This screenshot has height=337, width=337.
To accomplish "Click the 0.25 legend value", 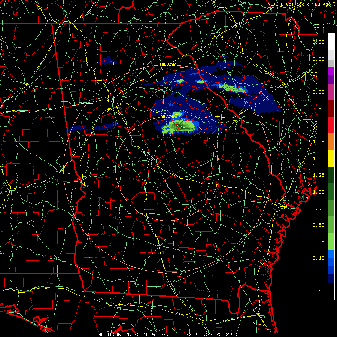I will [x=319, y=242].
